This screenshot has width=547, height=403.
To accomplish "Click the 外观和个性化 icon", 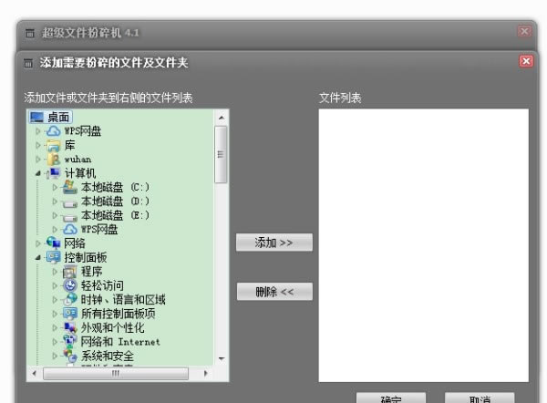I will 70,327.
